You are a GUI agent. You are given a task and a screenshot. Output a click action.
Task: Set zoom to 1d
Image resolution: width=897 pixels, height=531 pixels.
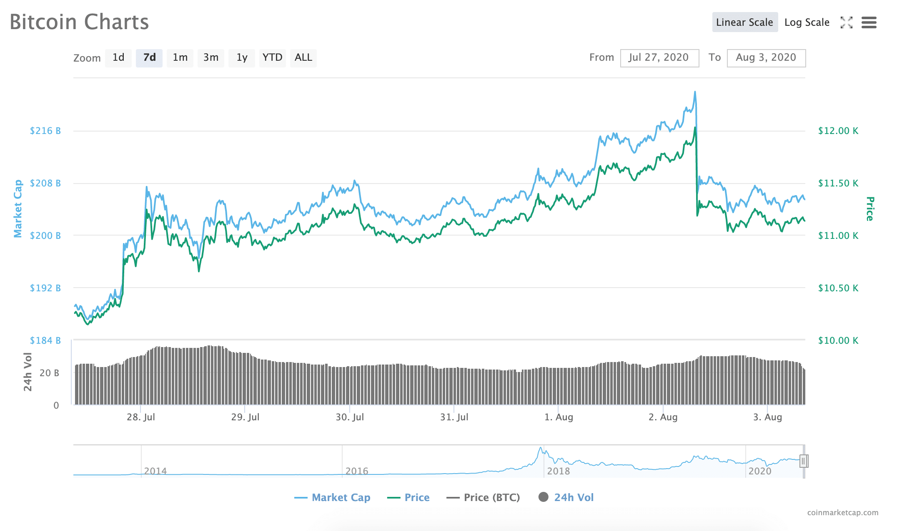coord(118,57)
